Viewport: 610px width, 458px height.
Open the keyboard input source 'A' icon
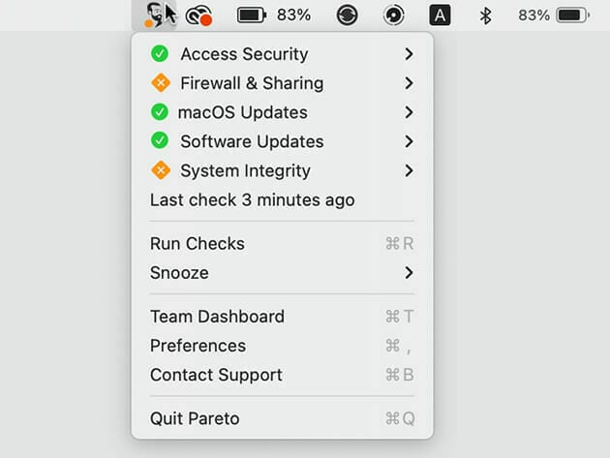click(440, 15)
